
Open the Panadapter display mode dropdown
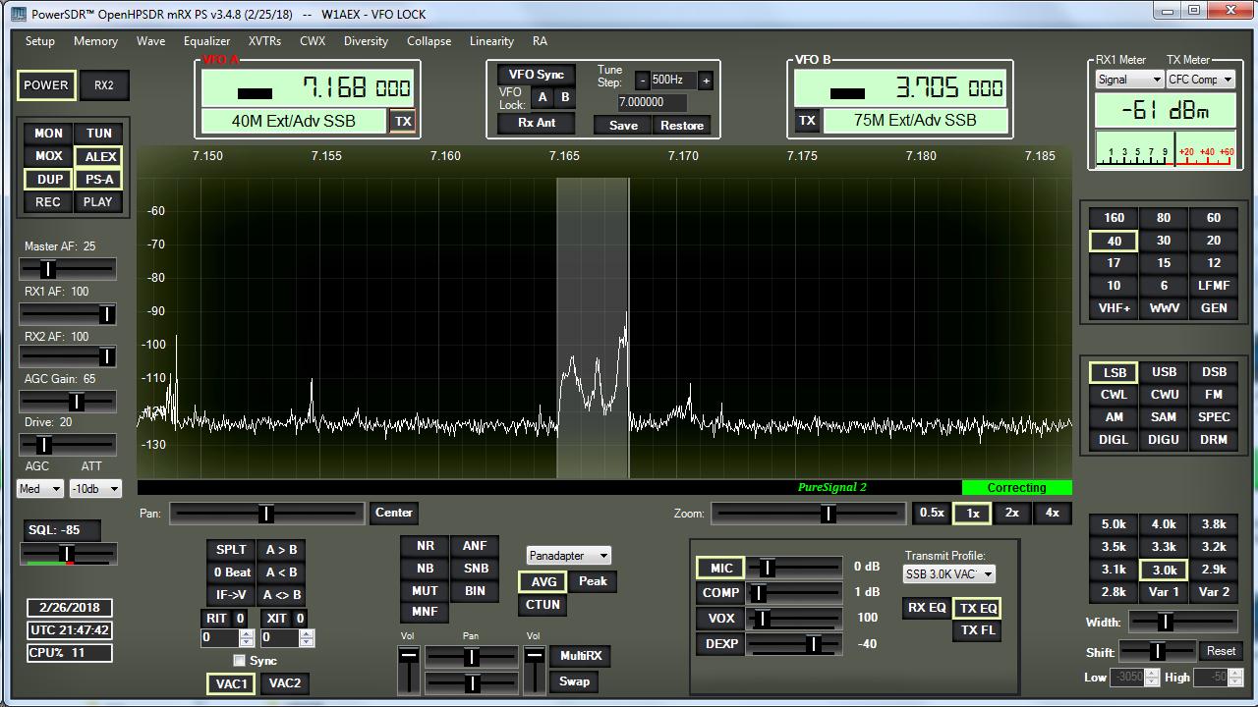click(x=568, y=556)
